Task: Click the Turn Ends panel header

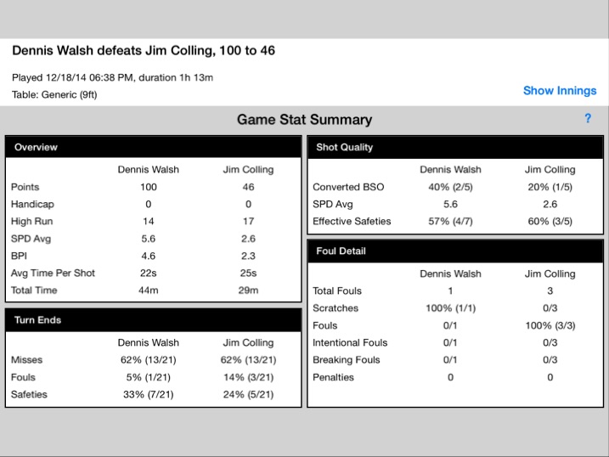Action: pyautogui.click(x=154, y=320)
